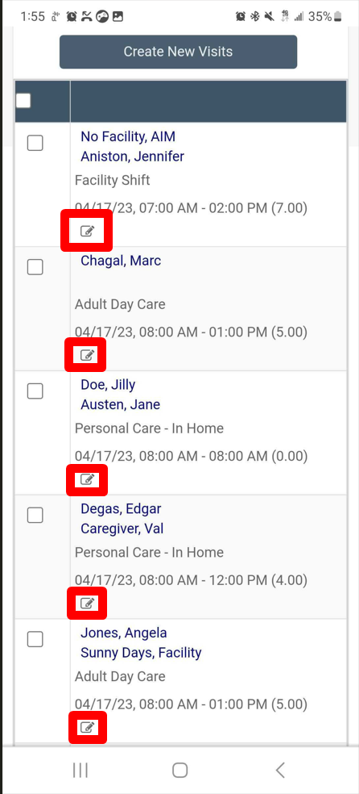The width and height of the screenshot is (359, 794).
Task: Open edit icon for Jones, Angela visit
Action: pos(88,728)
